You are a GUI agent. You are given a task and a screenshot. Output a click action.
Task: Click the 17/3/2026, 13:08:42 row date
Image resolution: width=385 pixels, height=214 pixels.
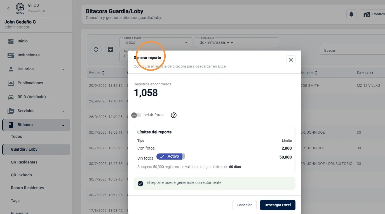106,211
